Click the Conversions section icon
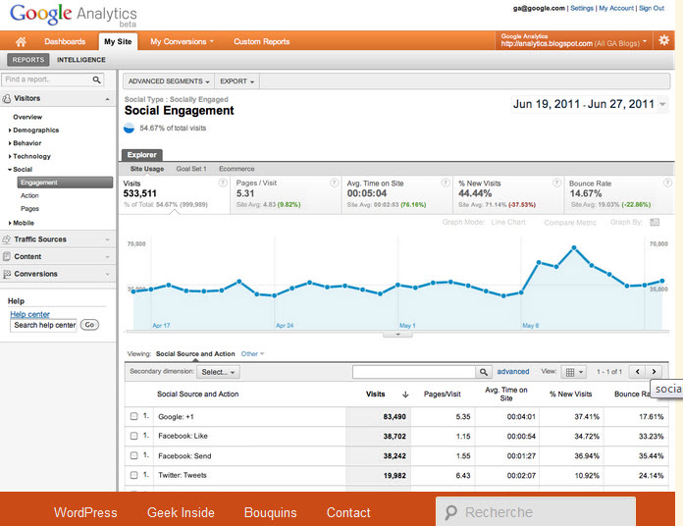Screen dimensions: 683x526 click(x=7, y=274)
